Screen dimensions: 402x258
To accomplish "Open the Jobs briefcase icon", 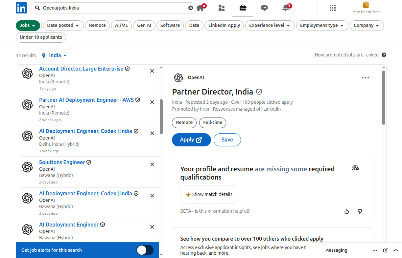I will tap(243, 8).
